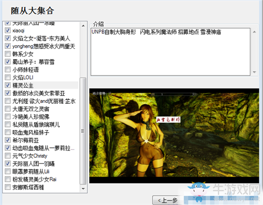Check the 吸血鬼风格妹子 checkbox
263x205 pixels.
[x=7, y=132]
